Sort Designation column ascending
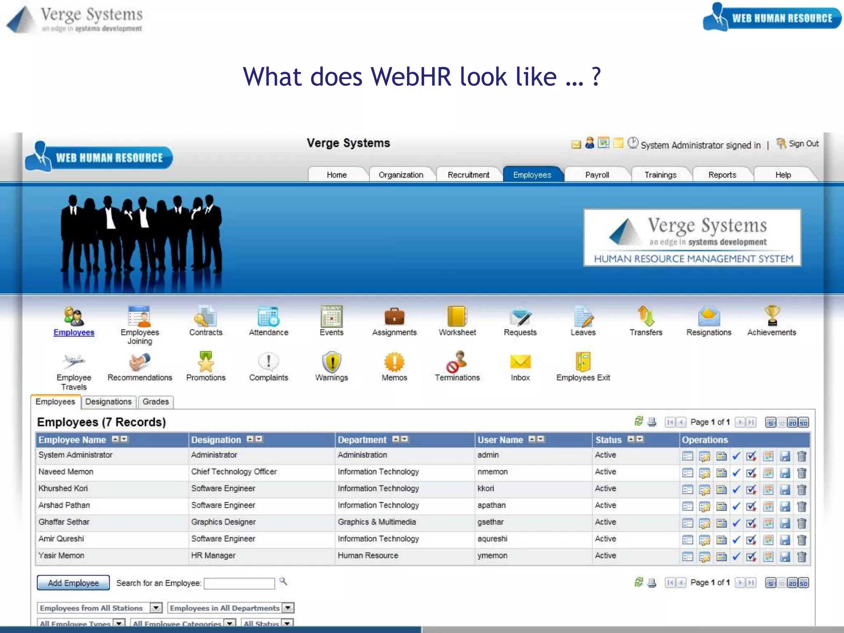Image resolution: width=844 pixels, height=633 pixels. (250, 439)
